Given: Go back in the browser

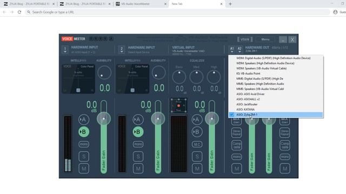Looking at the screenshot, I should [5, 12].
